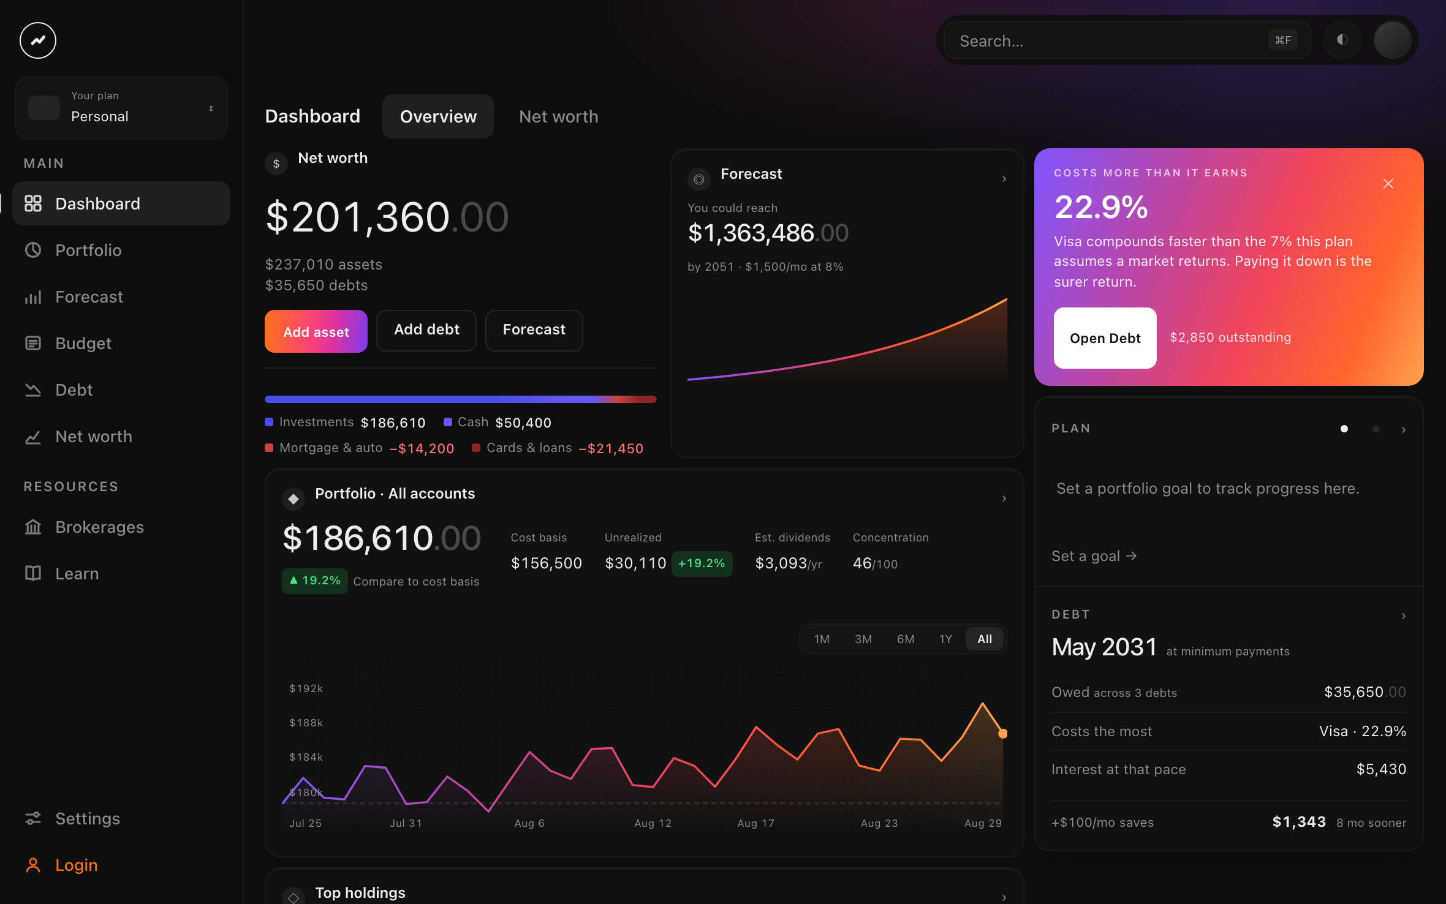The image size is (1446, 904).
Task: Open the Portfolio sidebar item
Action: click(x=121, y=250)
